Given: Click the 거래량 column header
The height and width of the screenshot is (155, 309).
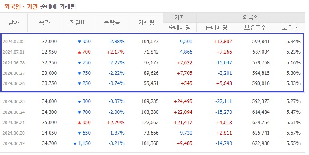Looking at the screenshot, I should (x=146, y=23).
